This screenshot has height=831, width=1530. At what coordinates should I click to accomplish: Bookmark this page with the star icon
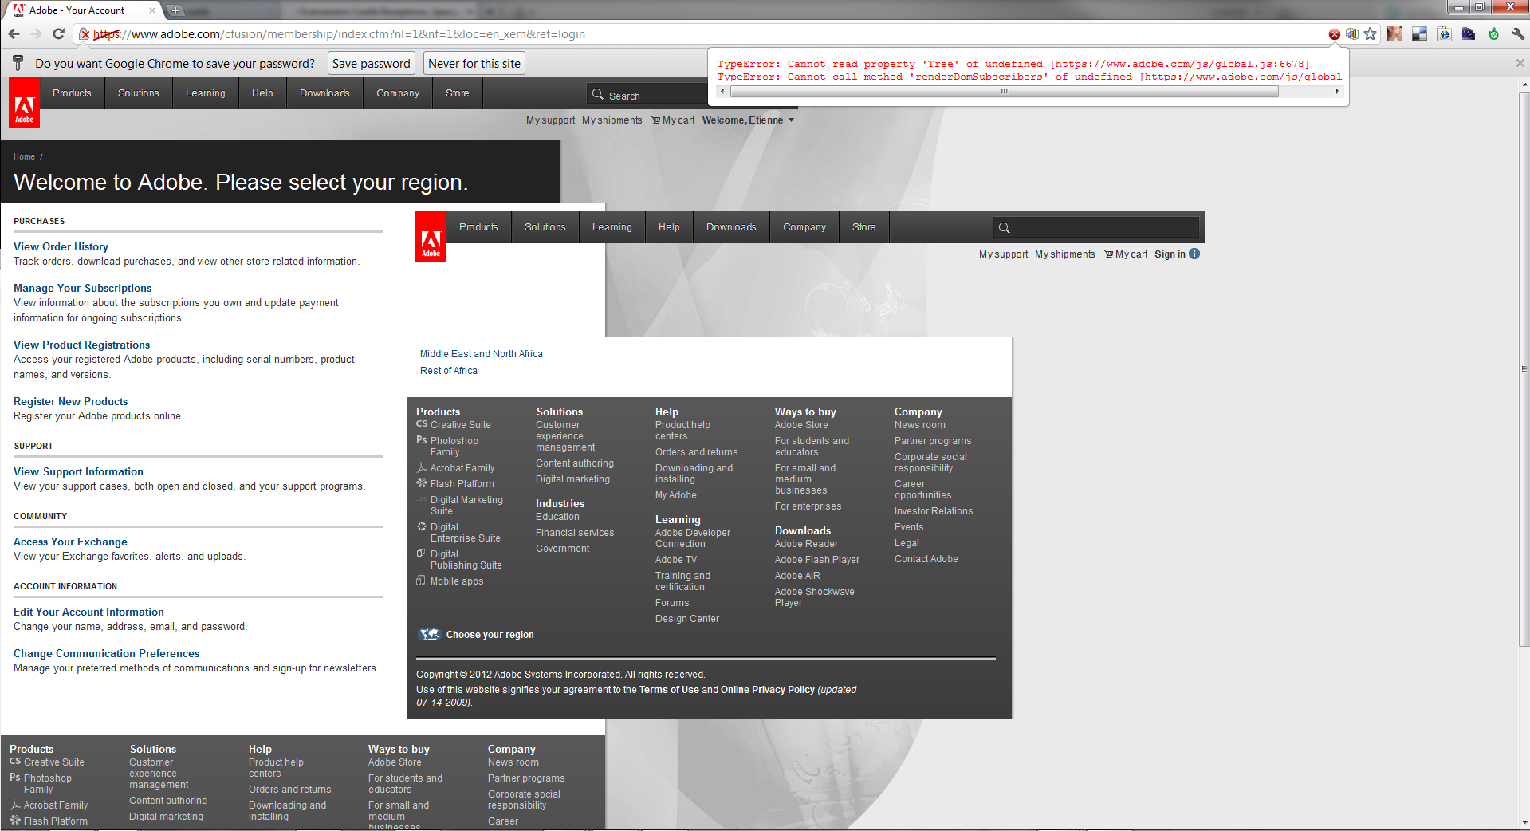tap(1370, 33)
